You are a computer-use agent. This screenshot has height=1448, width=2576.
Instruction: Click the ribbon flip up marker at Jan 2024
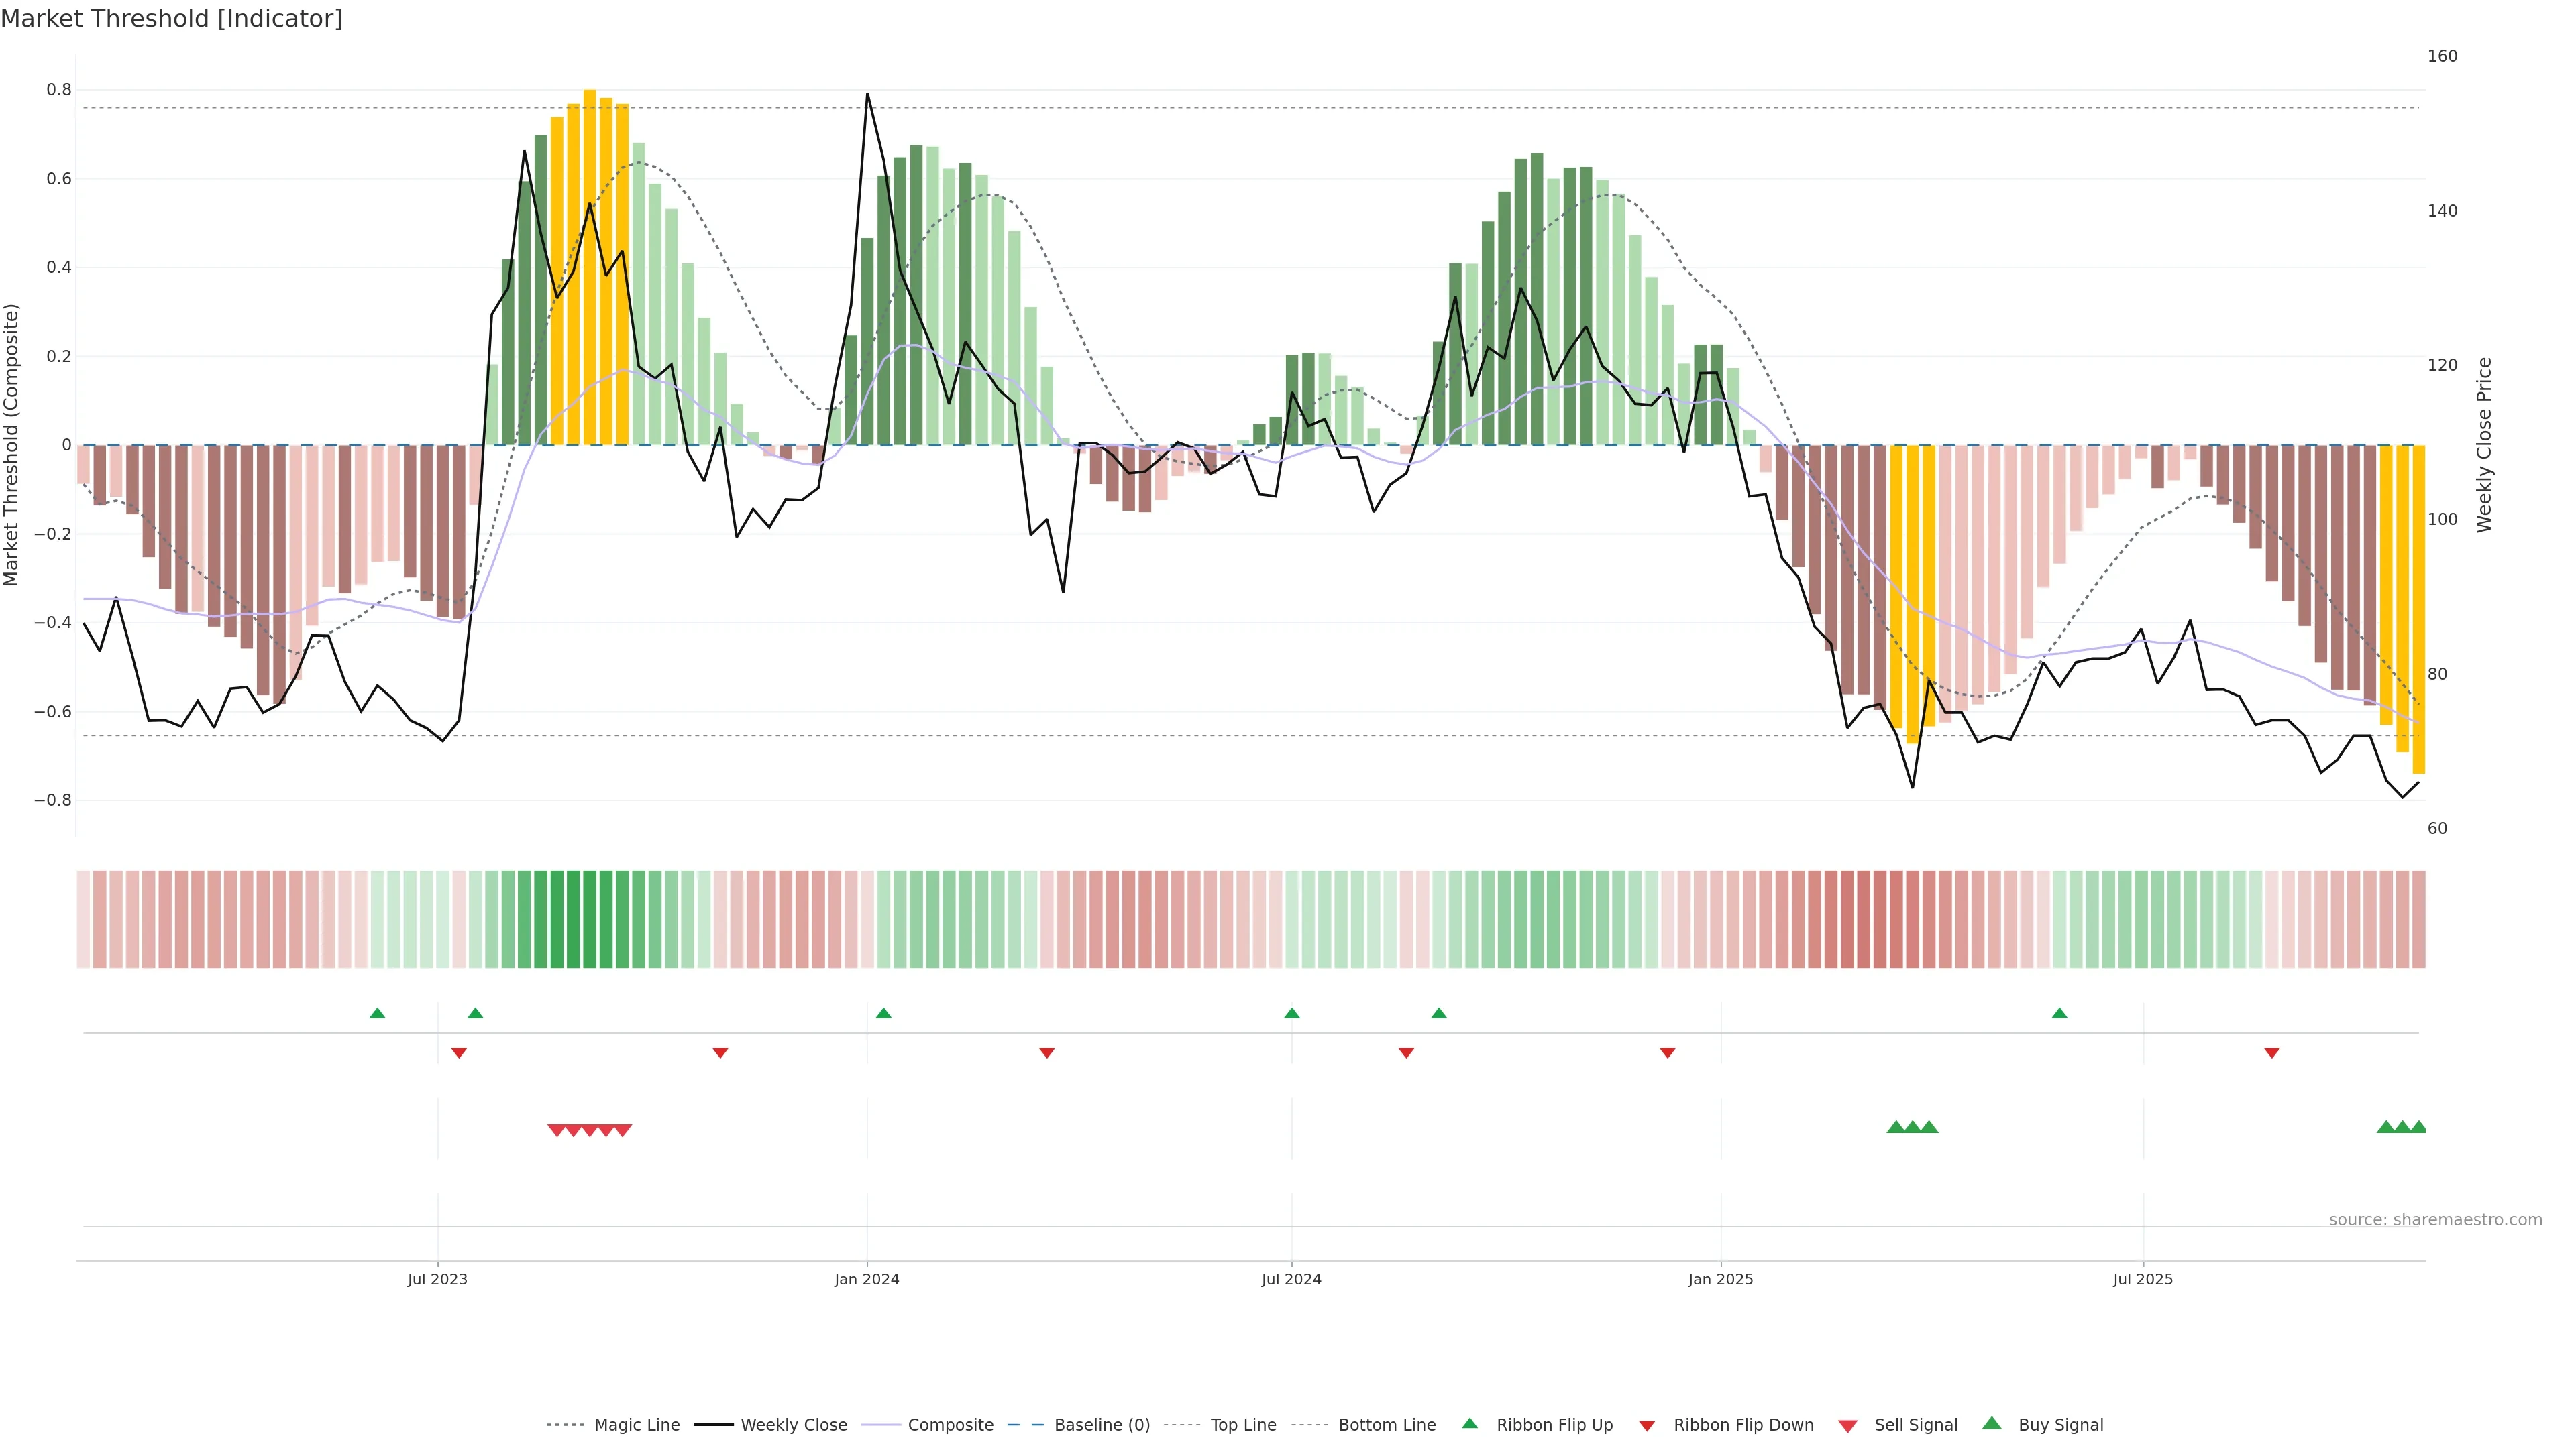click(883, 1014)
